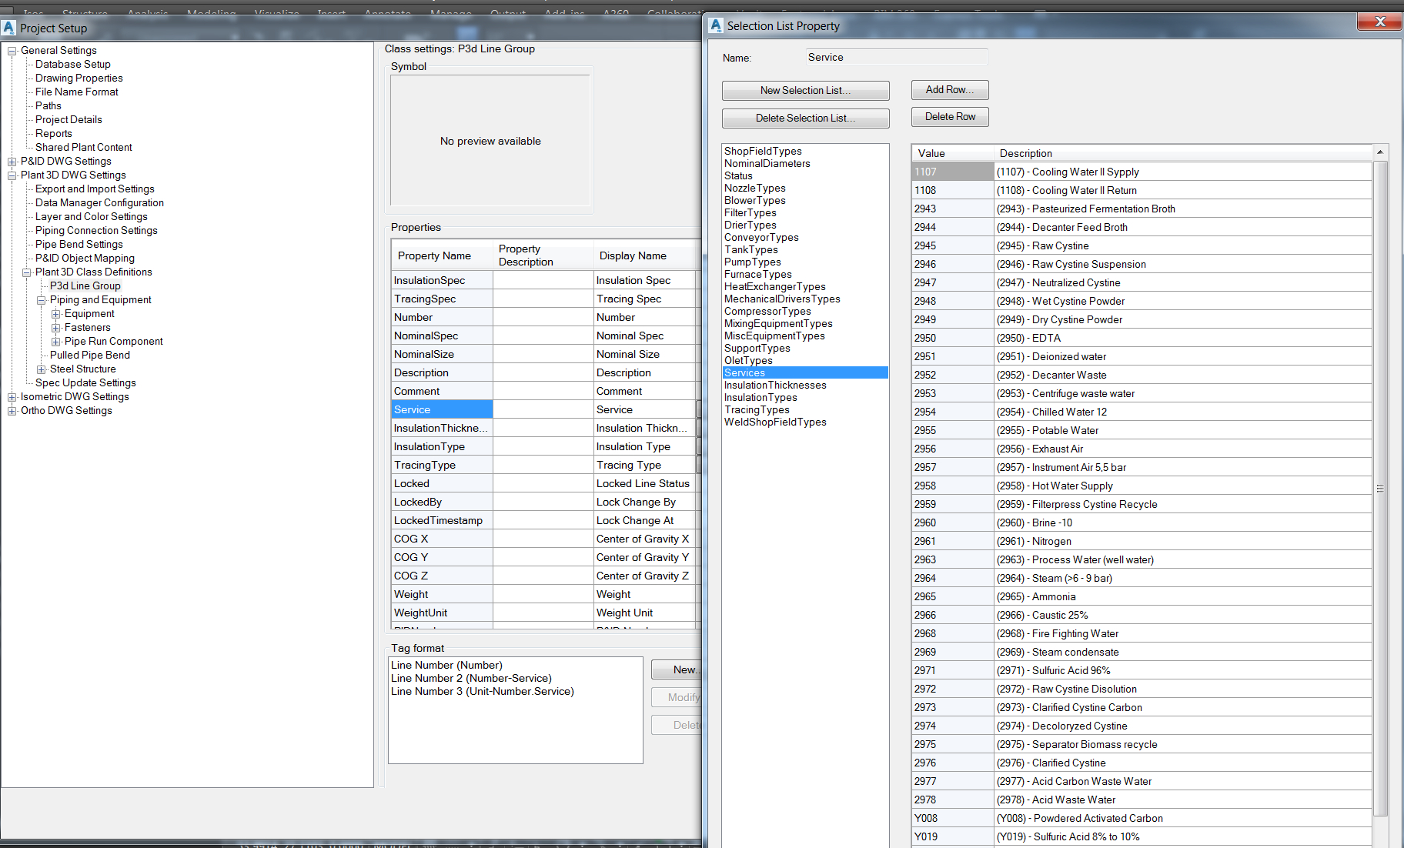Click the Value column header
Screen dimensions: 1404x848
click(x=953, y=154)
